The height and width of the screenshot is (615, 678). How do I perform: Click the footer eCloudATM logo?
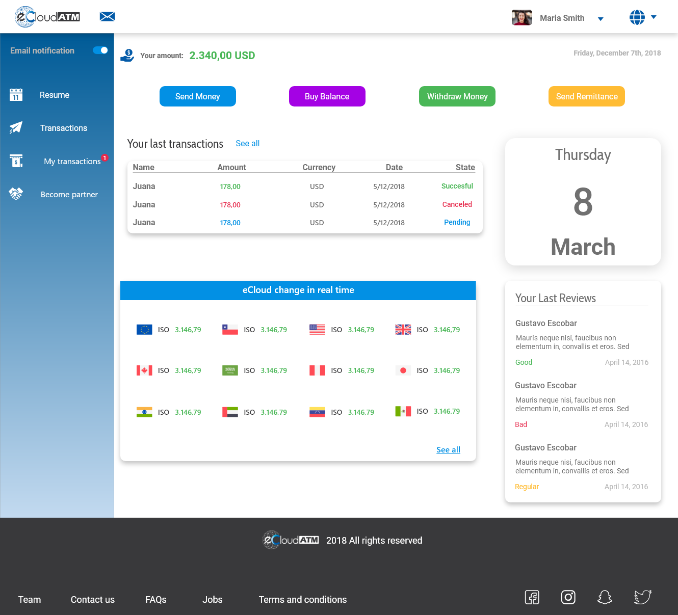click(x=291, y=540)
